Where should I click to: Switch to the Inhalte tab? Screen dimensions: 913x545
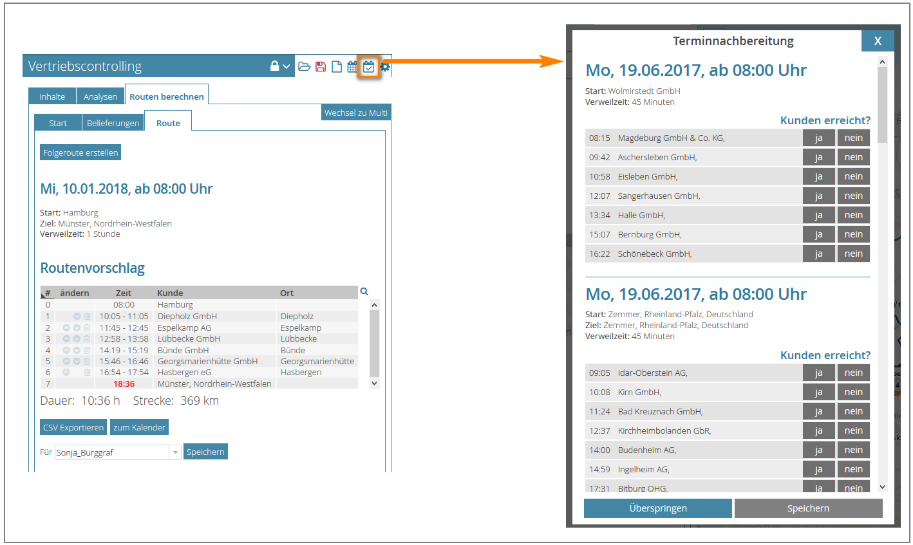pos(52,97)
